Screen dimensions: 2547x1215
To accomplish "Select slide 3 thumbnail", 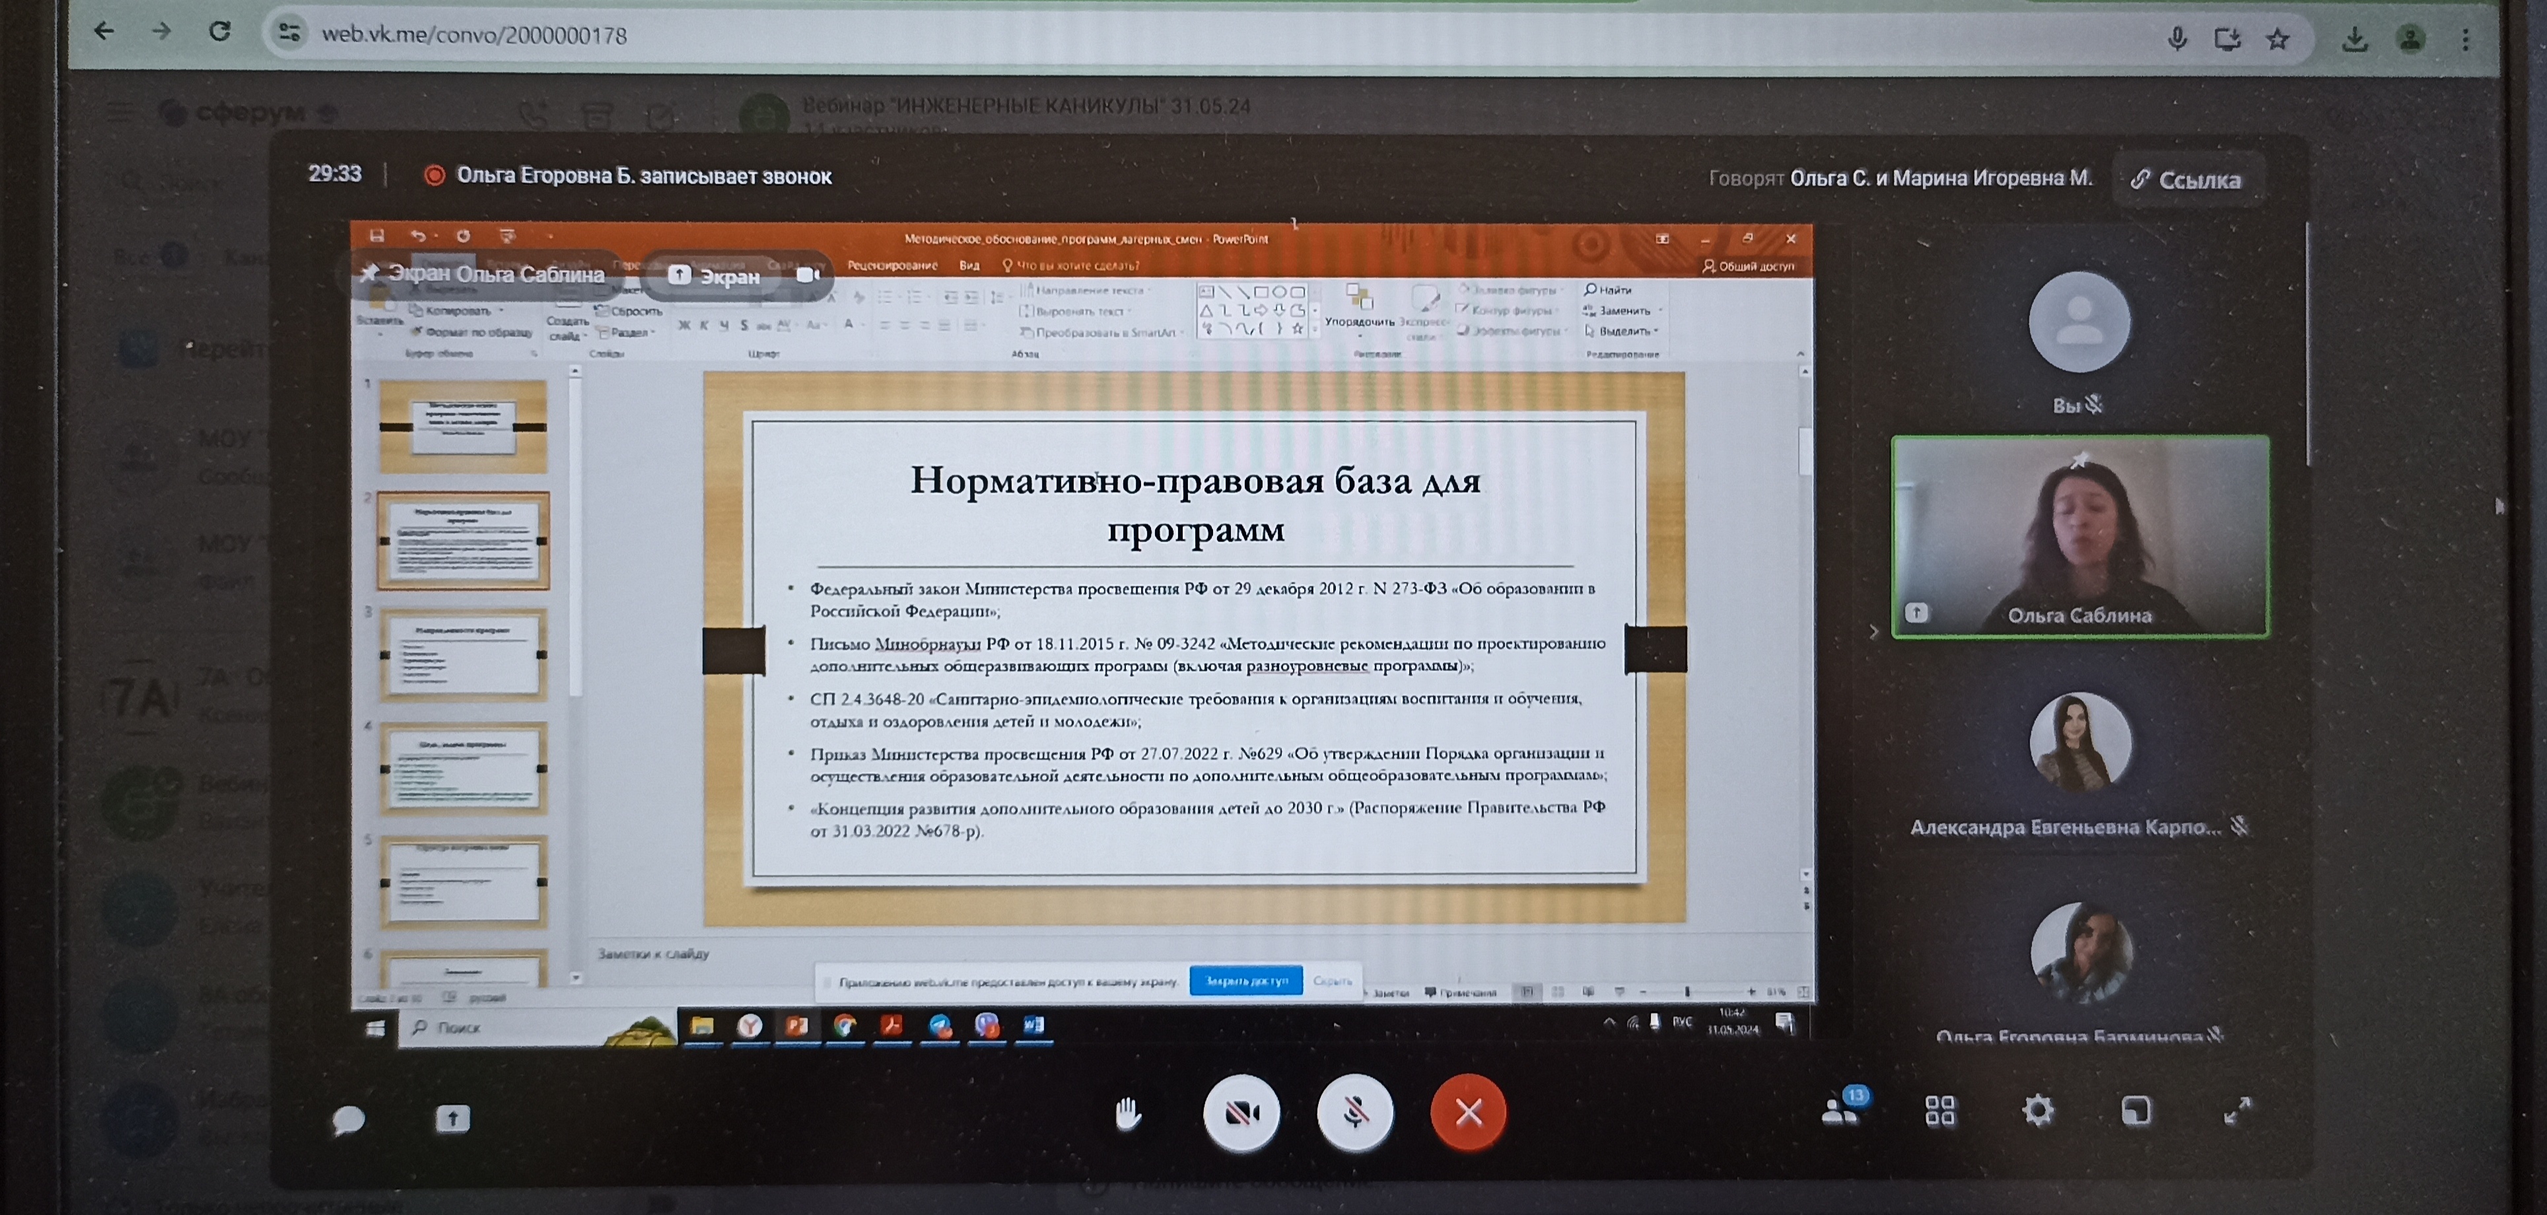I will [463, 656].
